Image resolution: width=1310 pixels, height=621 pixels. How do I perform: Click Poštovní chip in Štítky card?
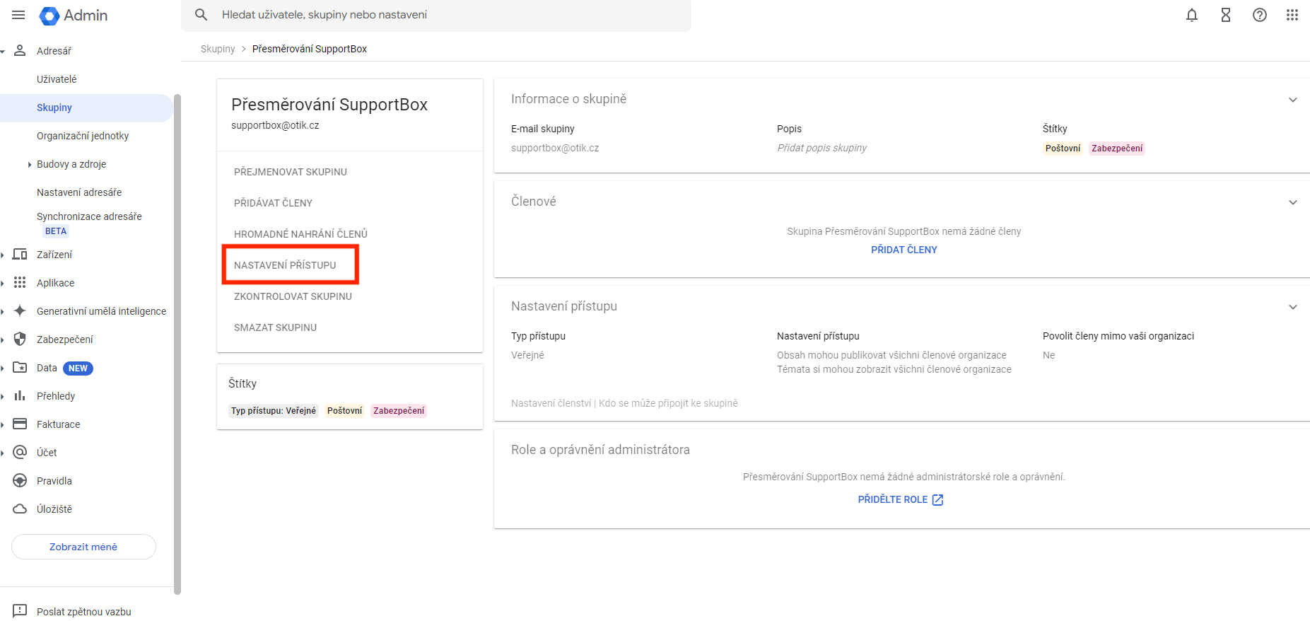pos(344,411)
